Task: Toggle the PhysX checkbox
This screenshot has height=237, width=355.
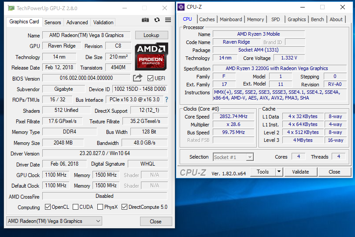Action: [x=100, y=207]
